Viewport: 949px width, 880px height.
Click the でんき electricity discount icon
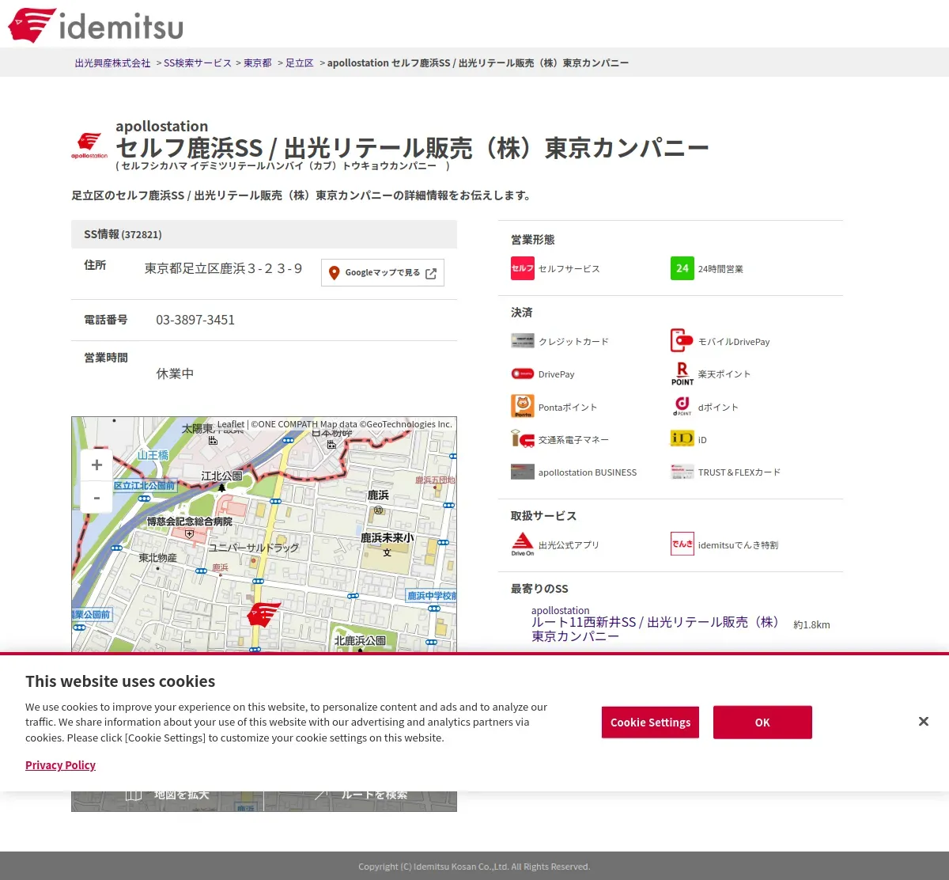682,544
